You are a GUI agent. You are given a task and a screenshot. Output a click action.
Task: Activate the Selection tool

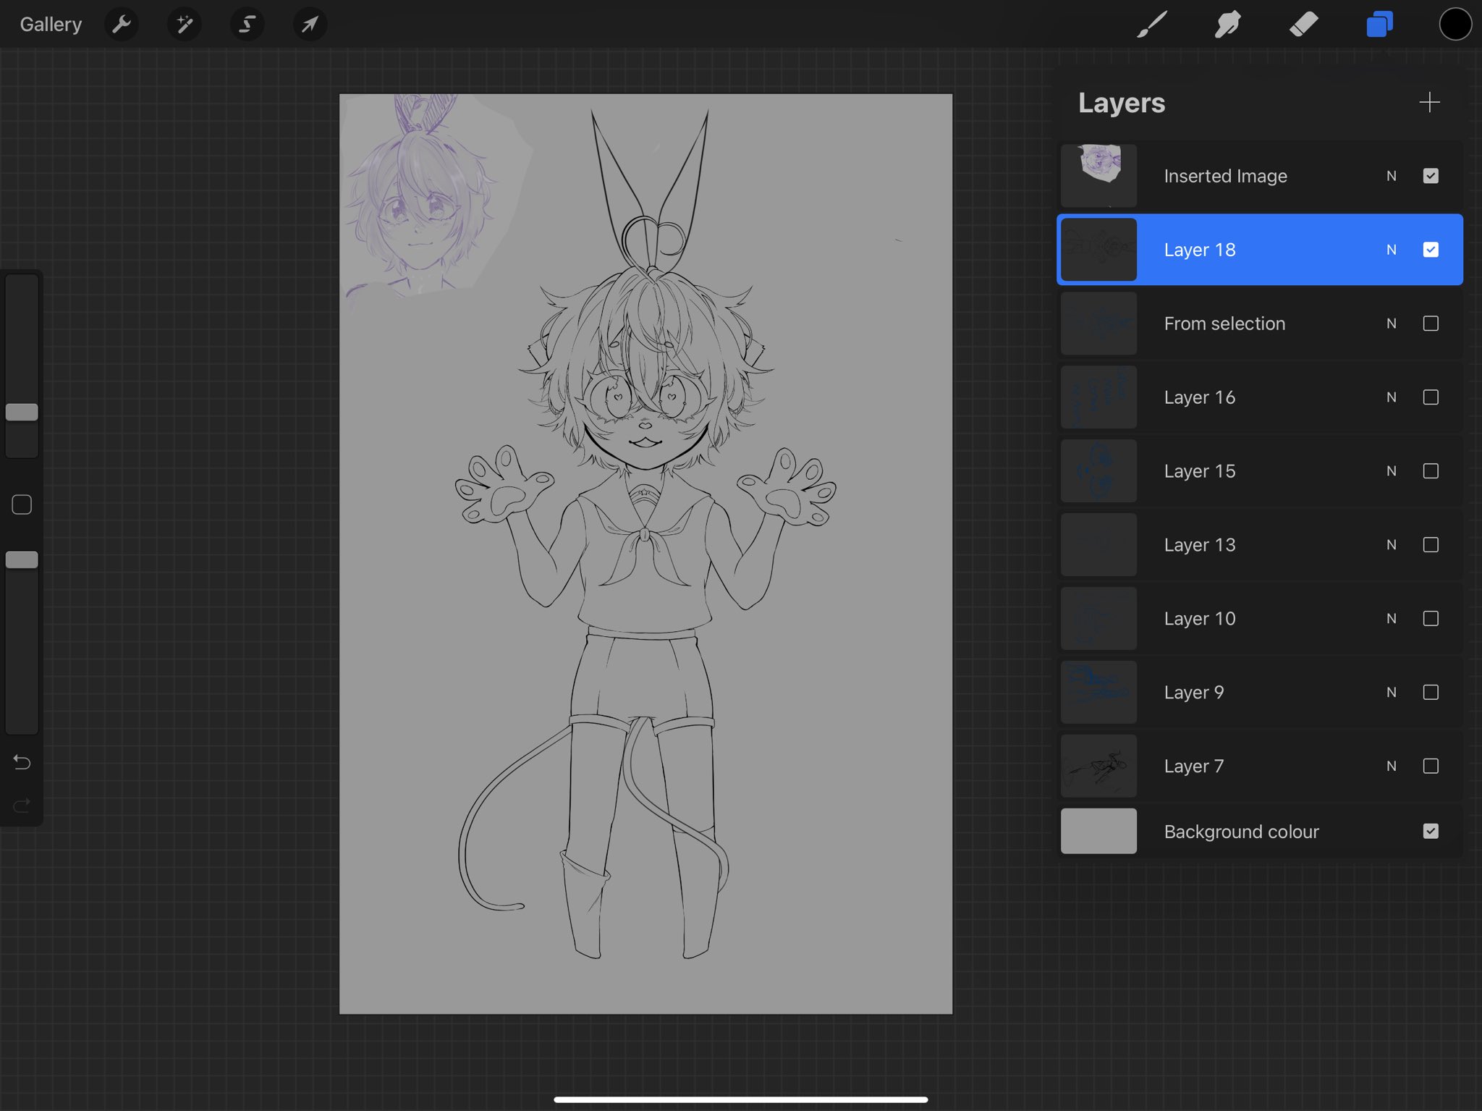pyautogui.click(x=247, y=25)
